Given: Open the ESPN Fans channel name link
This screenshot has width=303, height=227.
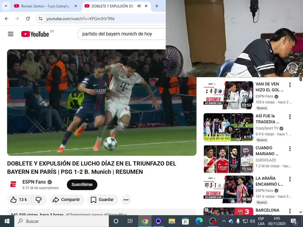Looking at the screenshot, I should pos(34,182).
